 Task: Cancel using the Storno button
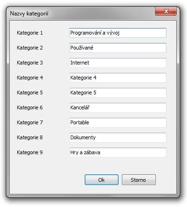point(139,180)
